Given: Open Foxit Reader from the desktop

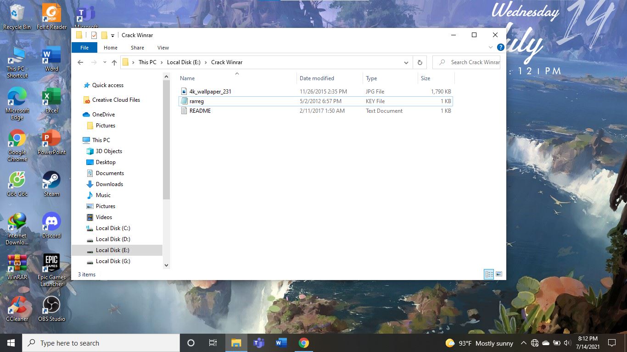Looking at the screenshot, I should coord(51,13).
